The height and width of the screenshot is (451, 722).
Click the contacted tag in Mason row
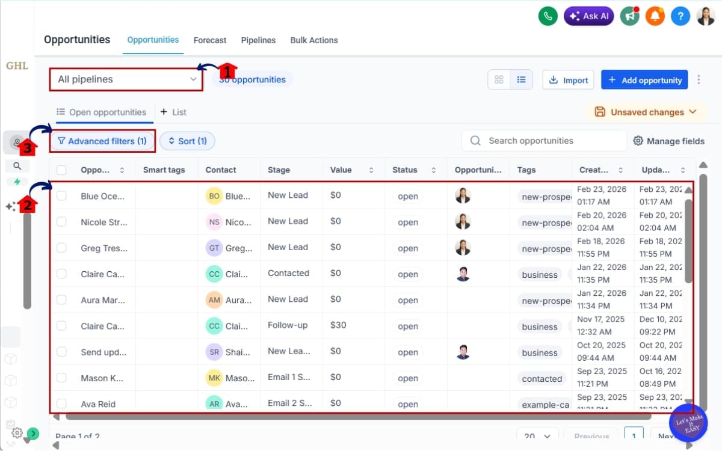pos(542,379)
